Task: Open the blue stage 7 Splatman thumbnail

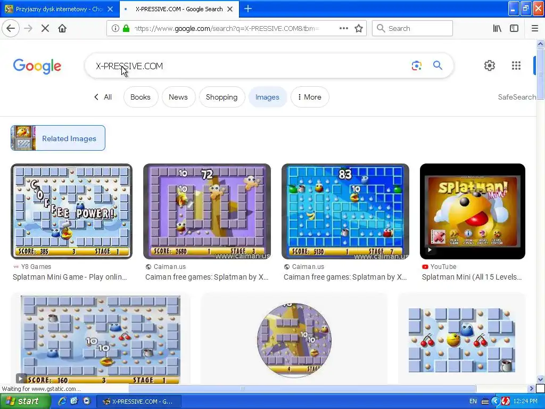Action: pos(345,211)
